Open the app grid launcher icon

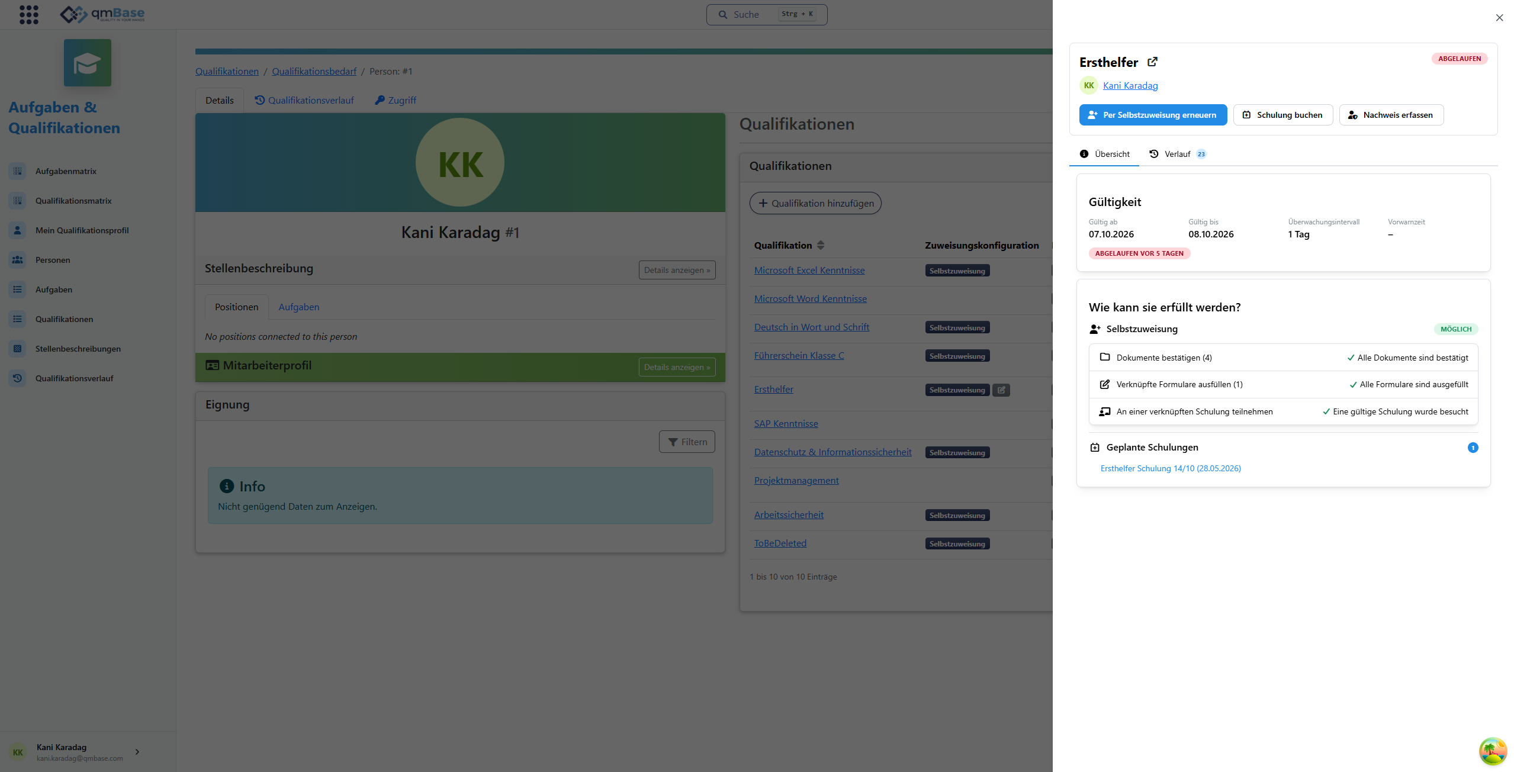coord(28,15)
